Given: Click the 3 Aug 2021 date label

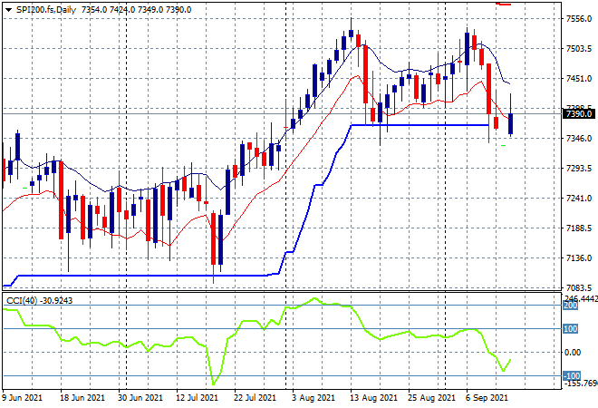Looking at the screenshot, I should [x=313, y=398].
